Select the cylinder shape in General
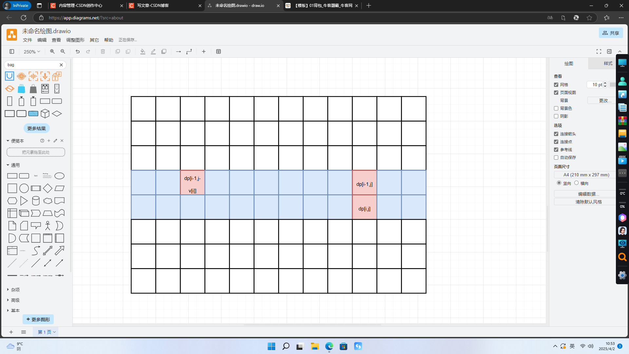The width and height of the screenshot is (629, 354). [36, 201]
